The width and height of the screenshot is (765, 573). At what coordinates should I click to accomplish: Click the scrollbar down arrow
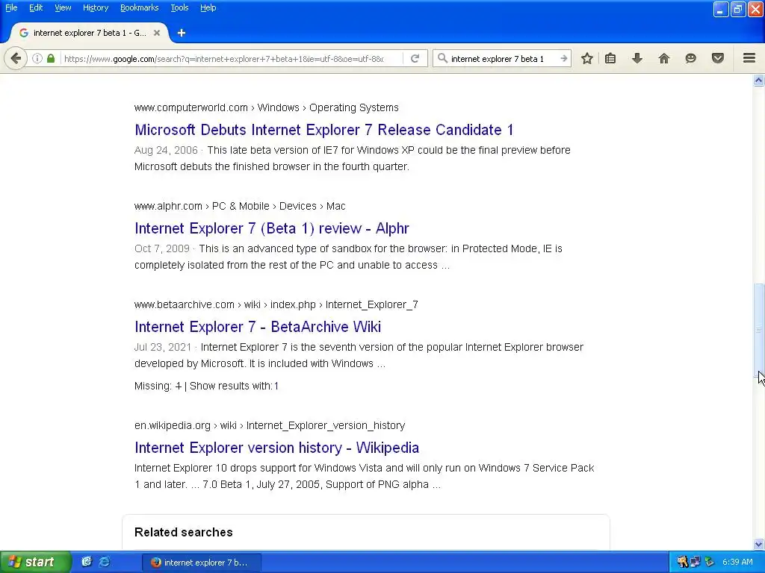pyautogui.click(x=759, y=544)
